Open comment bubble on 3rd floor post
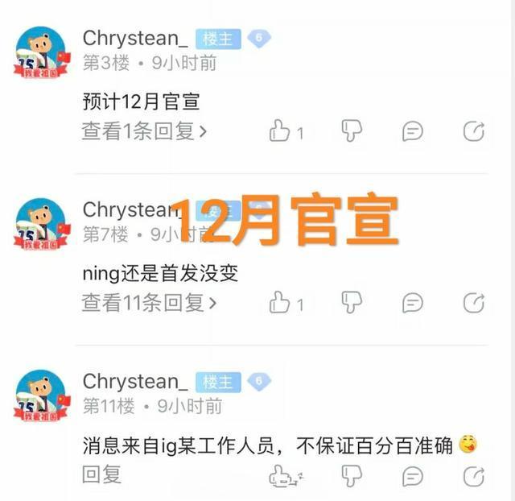 [413, 131]
